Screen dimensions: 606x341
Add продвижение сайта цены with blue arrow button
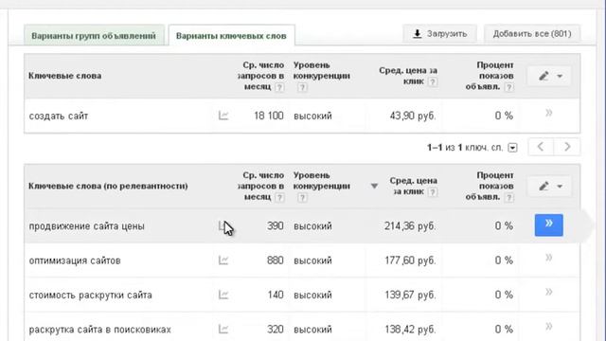(549, 225)
